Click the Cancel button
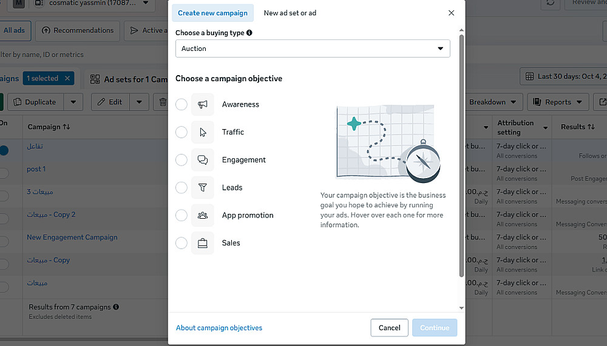The width and height of the screenshot is (607, 346). point(389,328)
